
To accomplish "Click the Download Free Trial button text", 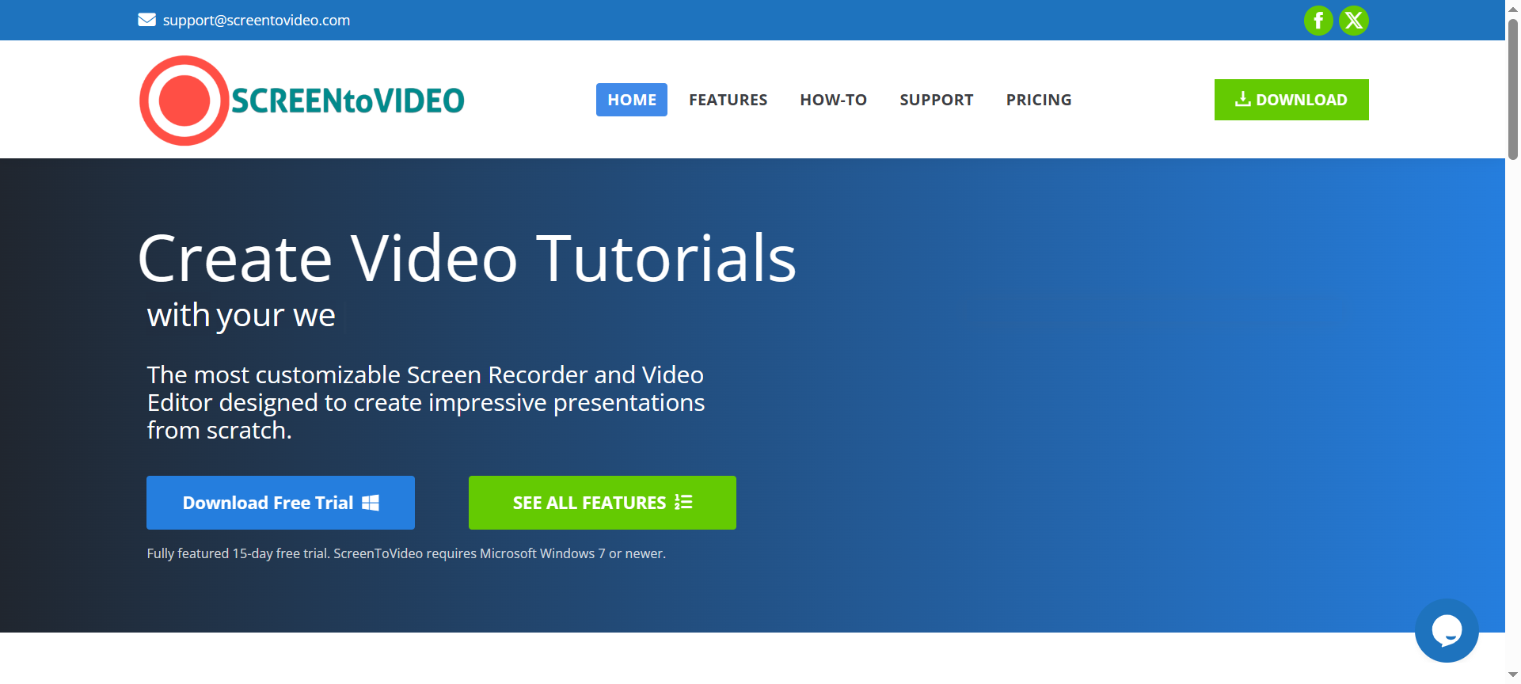I will 268,503.
